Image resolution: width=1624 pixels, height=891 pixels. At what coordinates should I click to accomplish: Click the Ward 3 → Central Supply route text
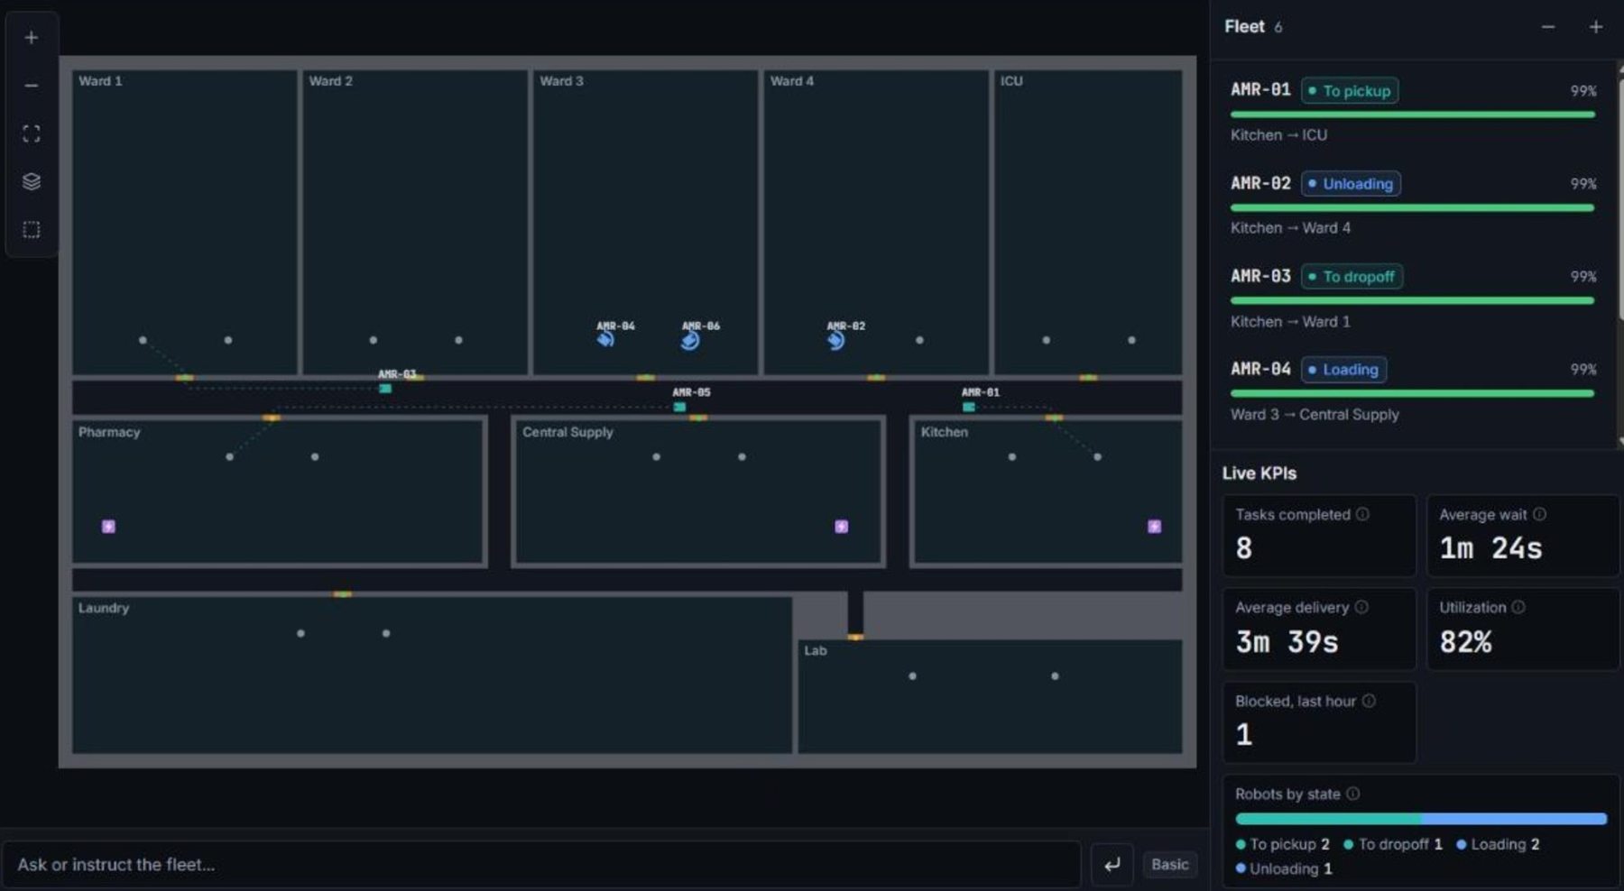pyautogui.click(x=1315, y=415)
